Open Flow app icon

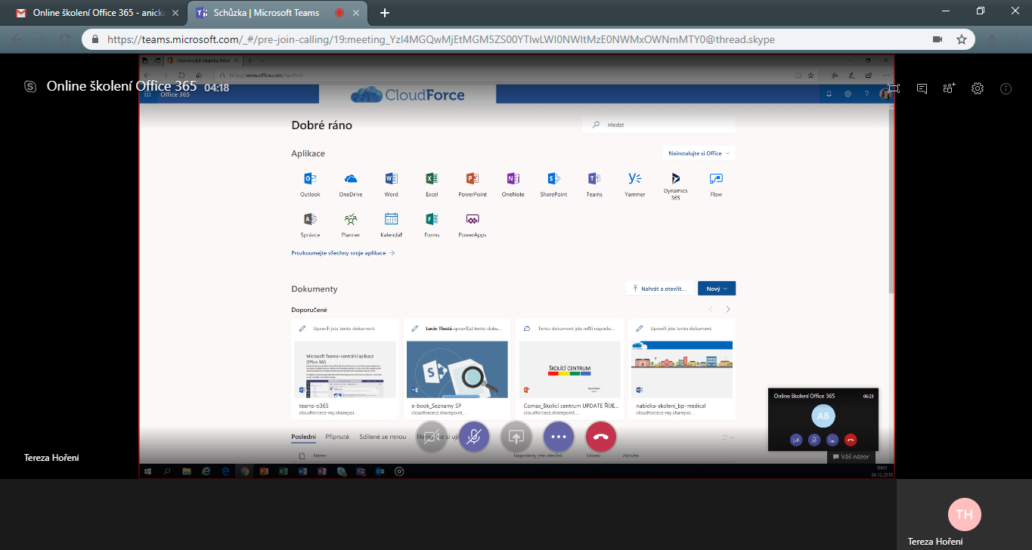pyautogui.click(x=716, y=184)
